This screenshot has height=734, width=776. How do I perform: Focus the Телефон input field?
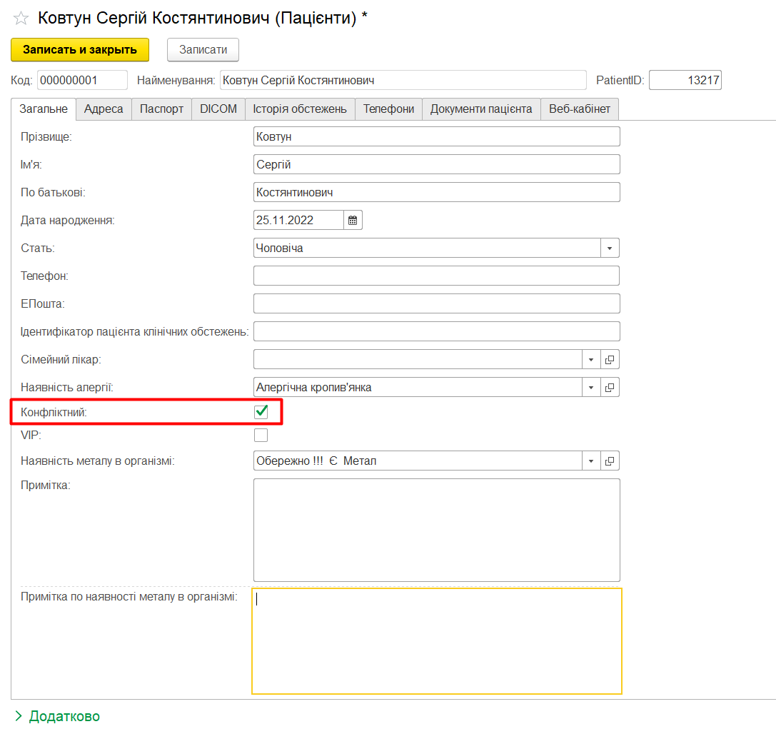pos(436,276)
